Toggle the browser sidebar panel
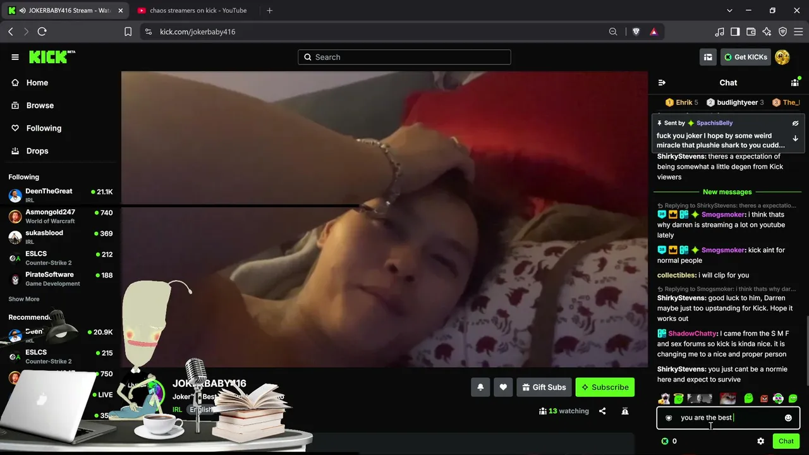Image resolution: width=809 pixels, height=455 pixels. (x=735, y=32)
